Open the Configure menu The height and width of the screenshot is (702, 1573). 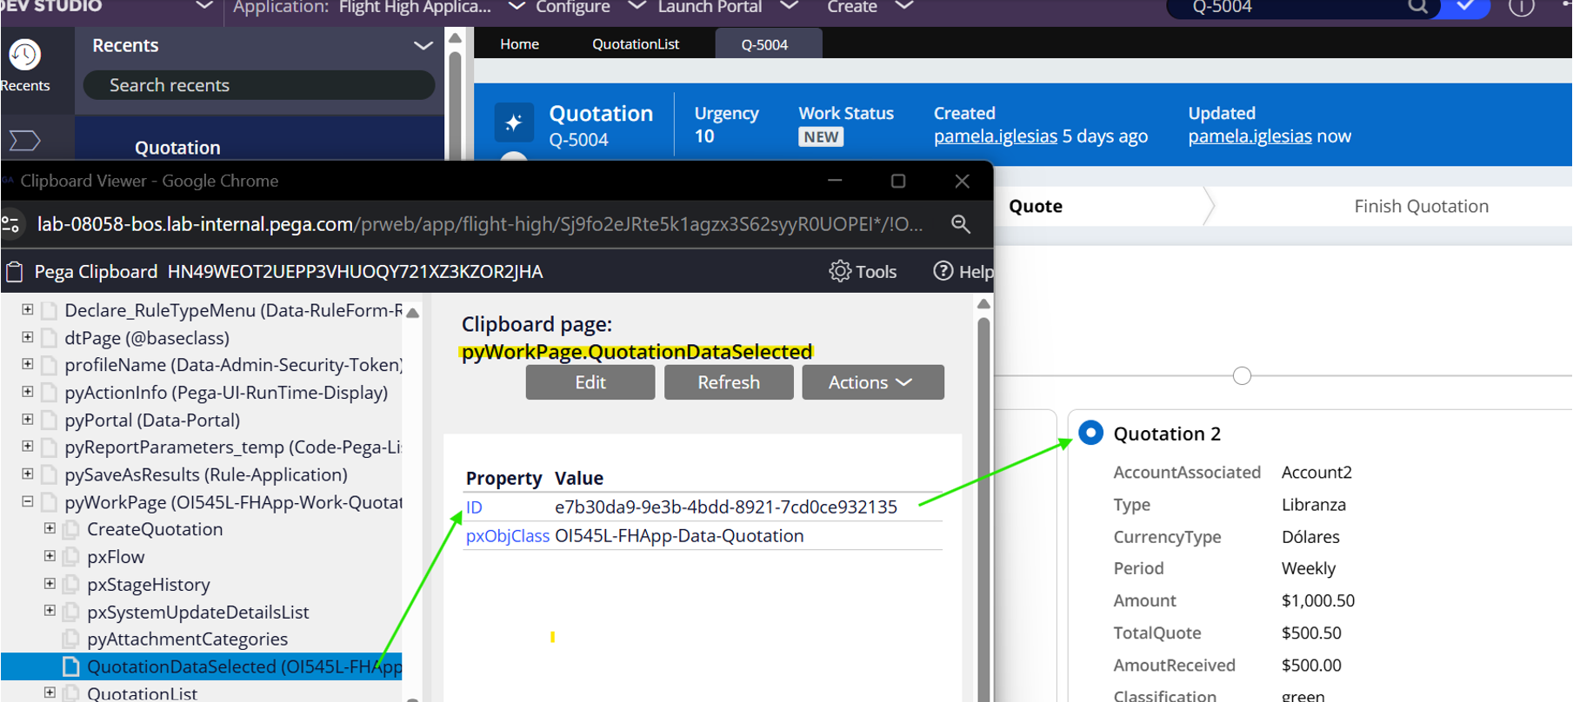coord(590,7)
